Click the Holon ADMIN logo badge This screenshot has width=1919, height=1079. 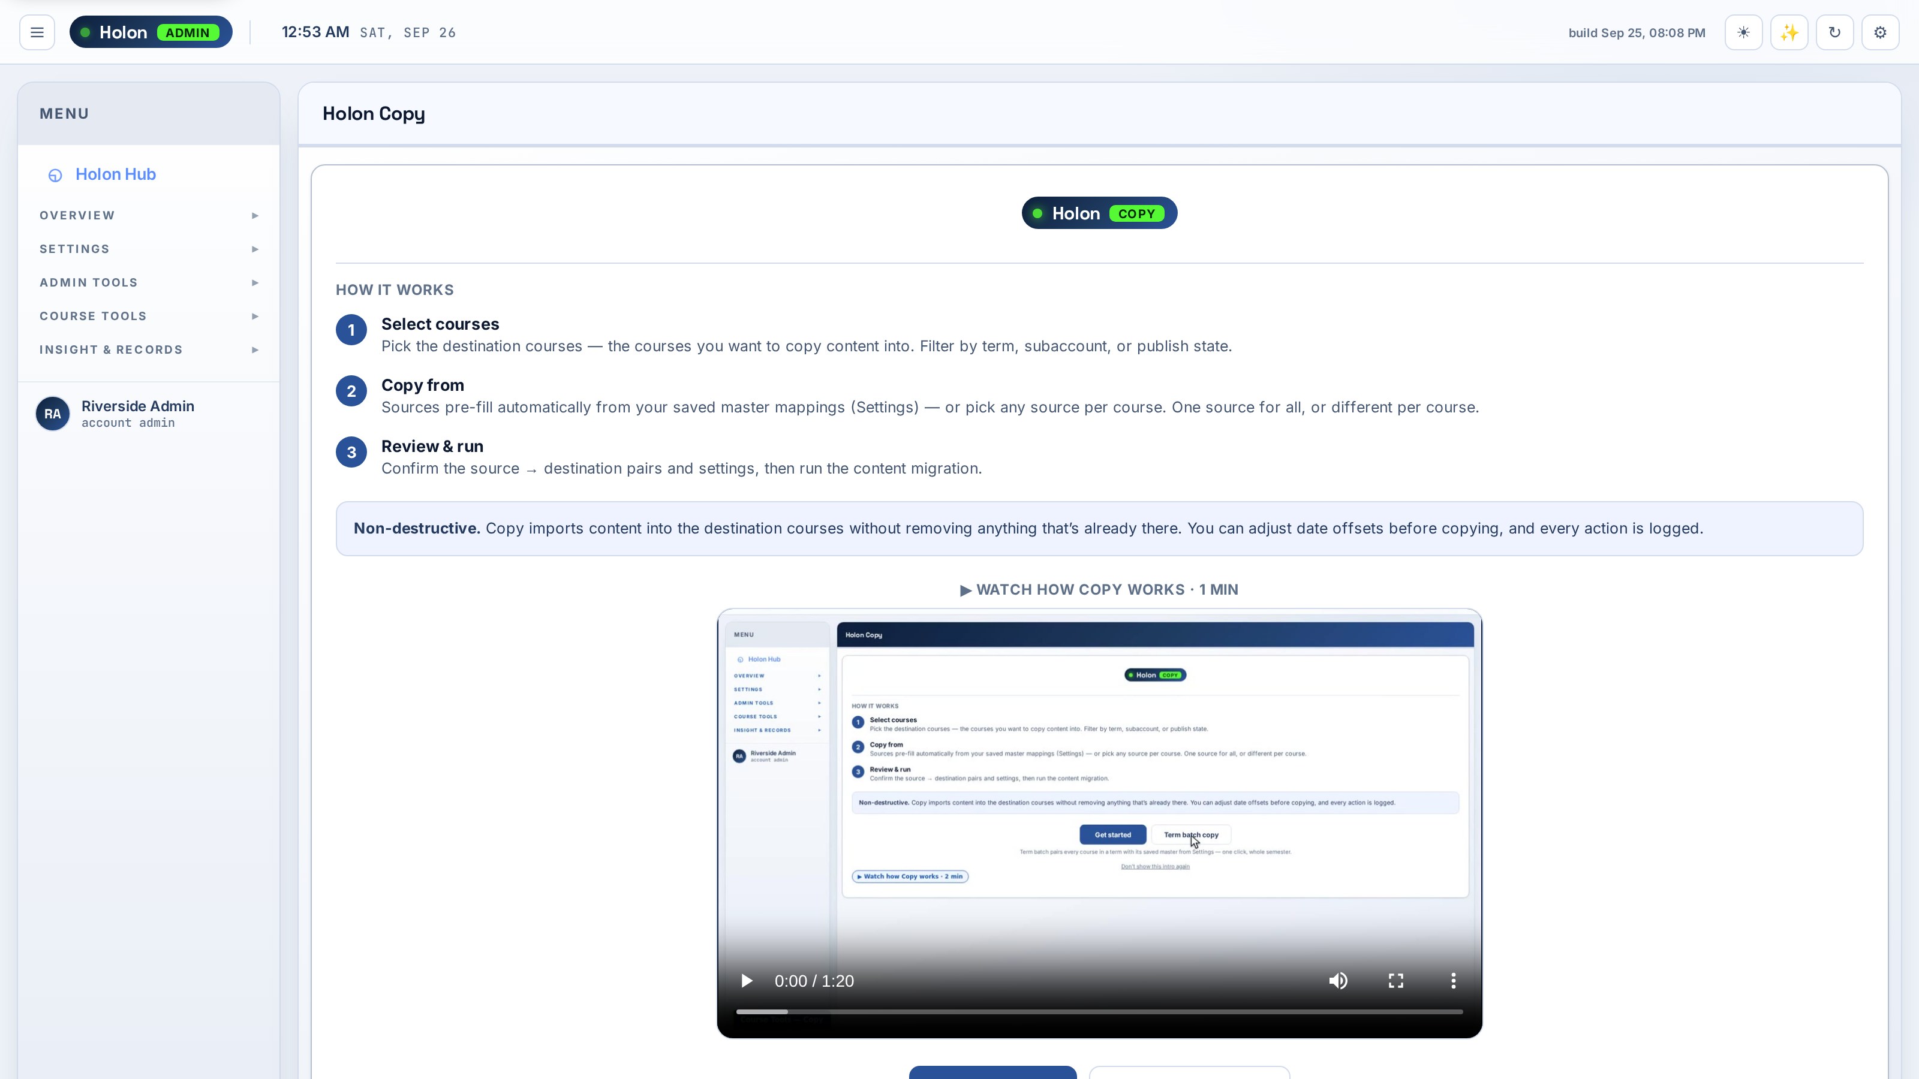pyautogui.click(x=151, y=32)
